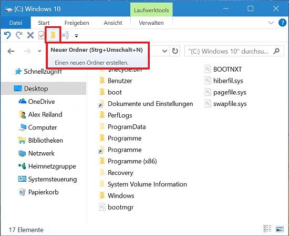Screen dimensions: 289x236
Task: Open the recent locations dropdown arrow
Action: click(x=39, y=51)
